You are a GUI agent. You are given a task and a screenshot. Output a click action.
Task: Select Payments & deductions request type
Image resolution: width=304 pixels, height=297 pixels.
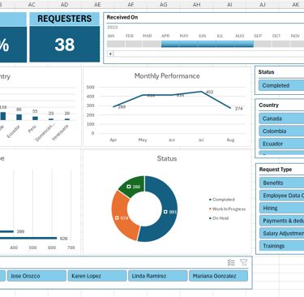pyautogui.click(x=282, y=221)
